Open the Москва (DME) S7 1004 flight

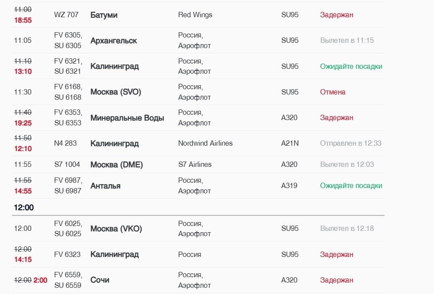coord(198,165)
